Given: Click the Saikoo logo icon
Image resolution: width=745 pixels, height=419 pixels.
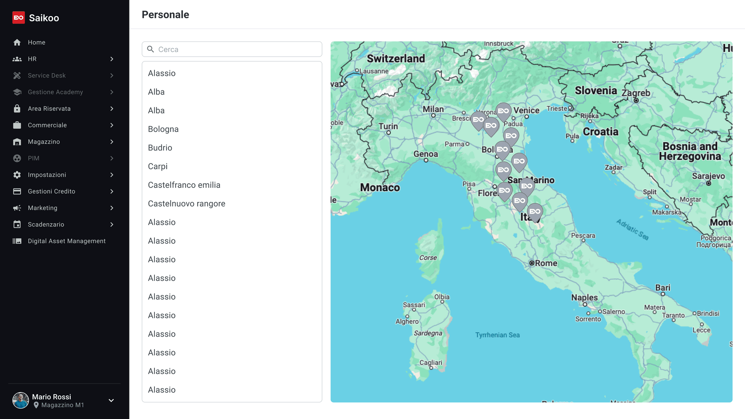Looking at the screenshot, I should click(x=18, y=18).
